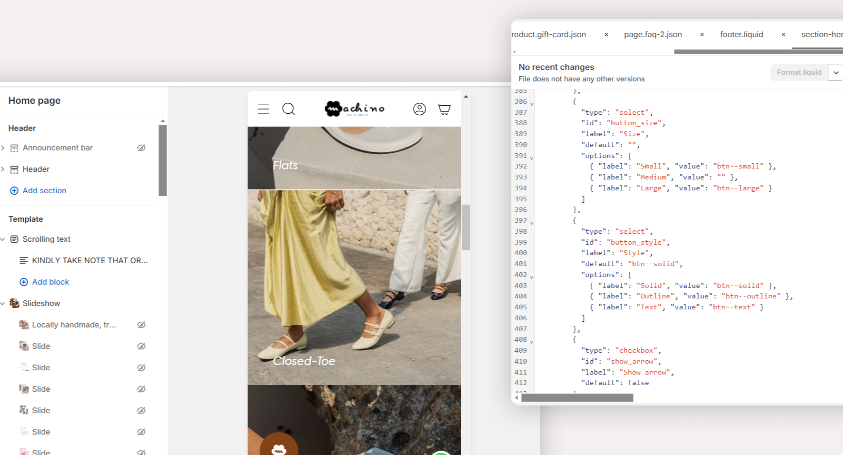Switch to the page.faq-2.json tab
Screen dimensions: 843x455
(653, 34)
